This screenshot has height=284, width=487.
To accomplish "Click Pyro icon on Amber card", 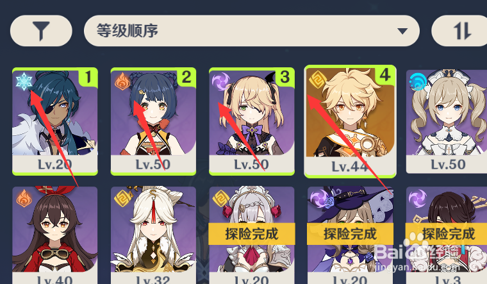I will [x=24, y=198].
